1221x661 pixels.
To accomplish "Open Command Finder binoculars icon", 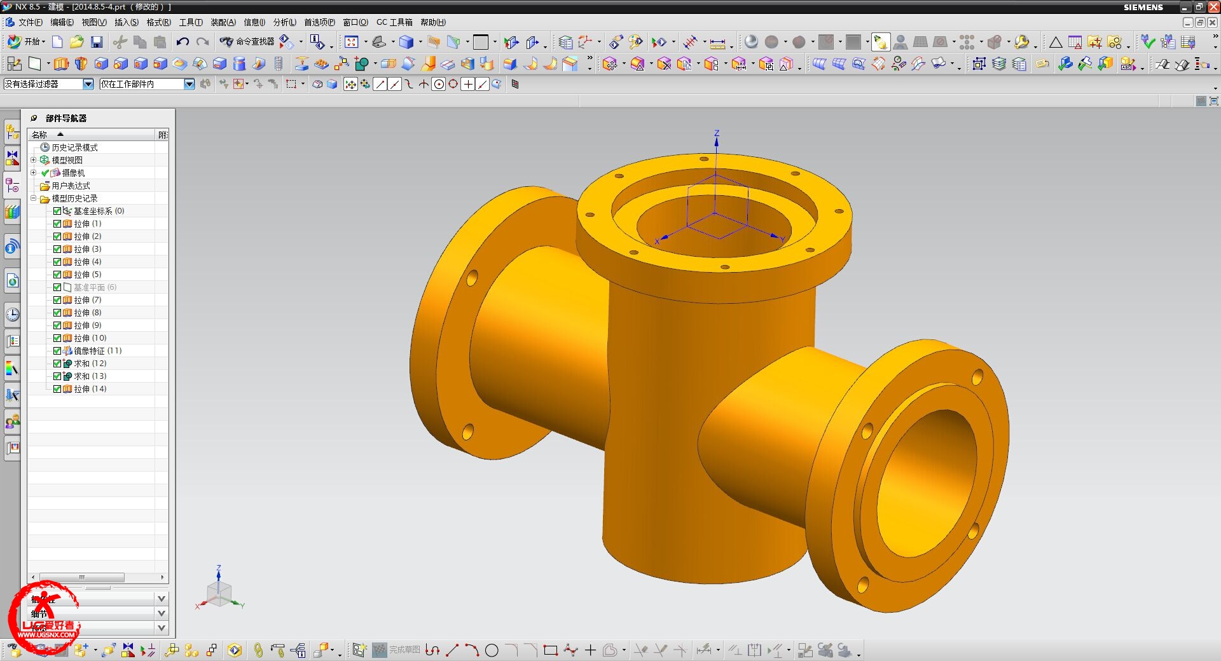I will tap(226, 42).
